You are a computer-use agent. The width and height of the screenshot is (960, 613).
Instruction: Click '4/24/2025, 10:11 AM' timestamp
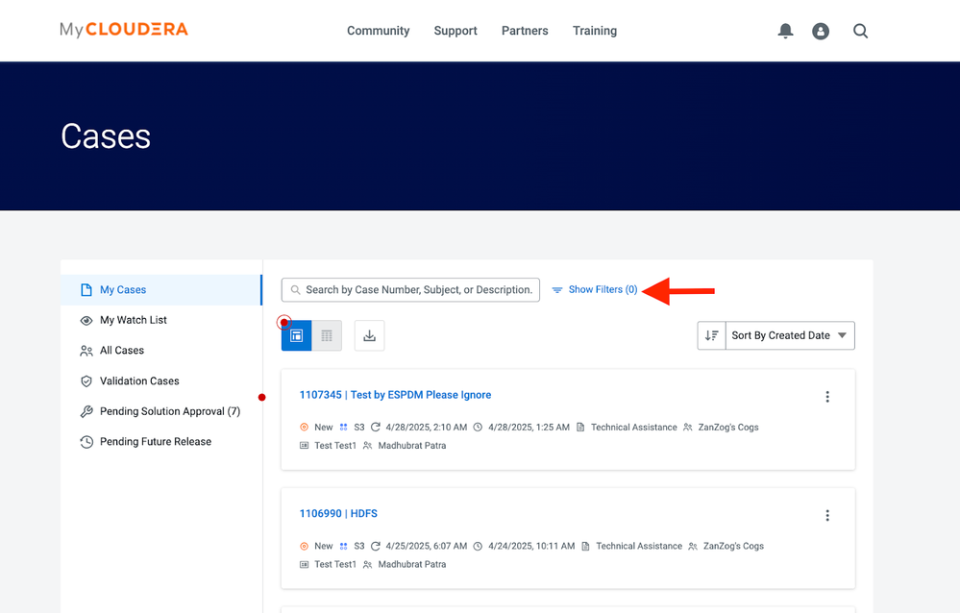531,547
